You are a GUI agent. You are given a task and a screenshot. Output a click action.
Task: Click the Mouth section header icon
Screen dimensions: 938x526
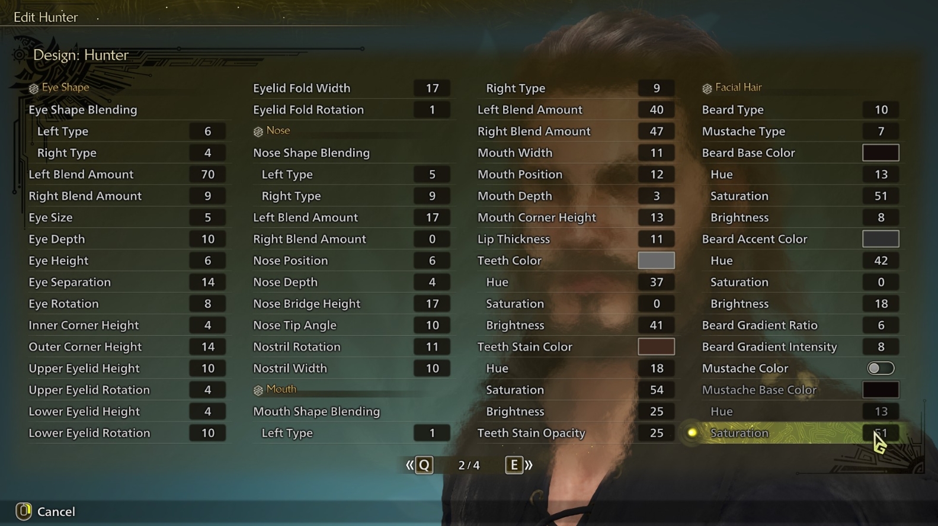[258, 390]
